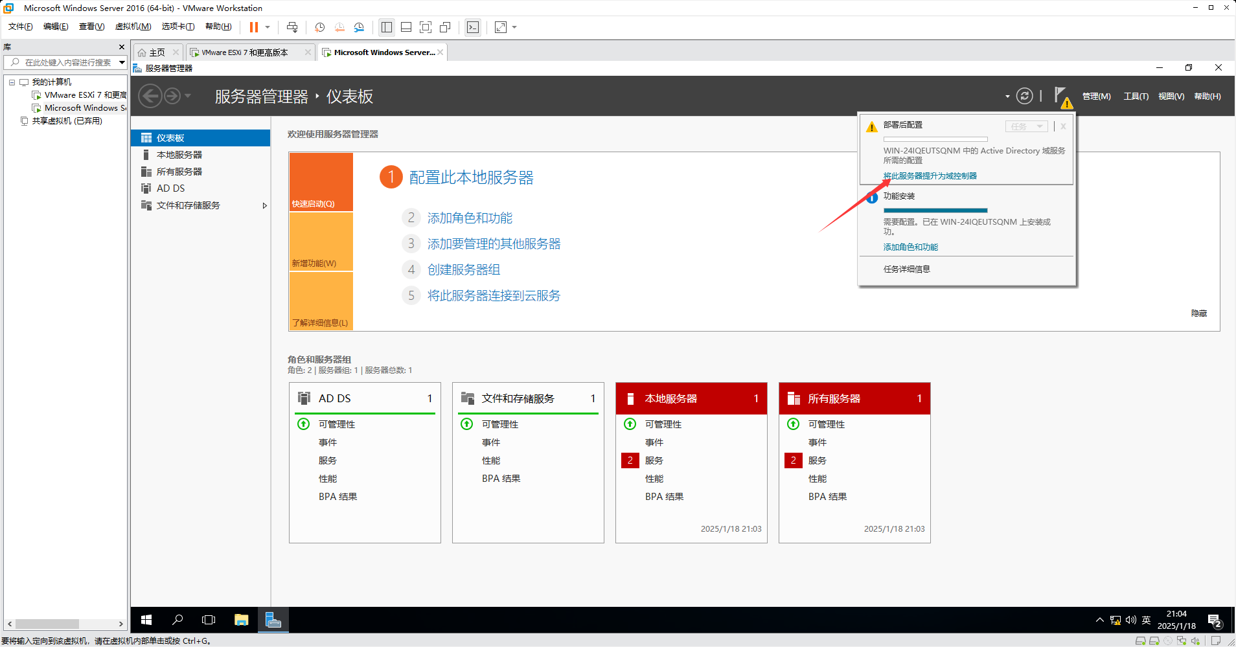1236x647 pixels.
Task: Expand the 文件和存储服务 sidebar submenu arrow
Action: (x=264, y=206)
